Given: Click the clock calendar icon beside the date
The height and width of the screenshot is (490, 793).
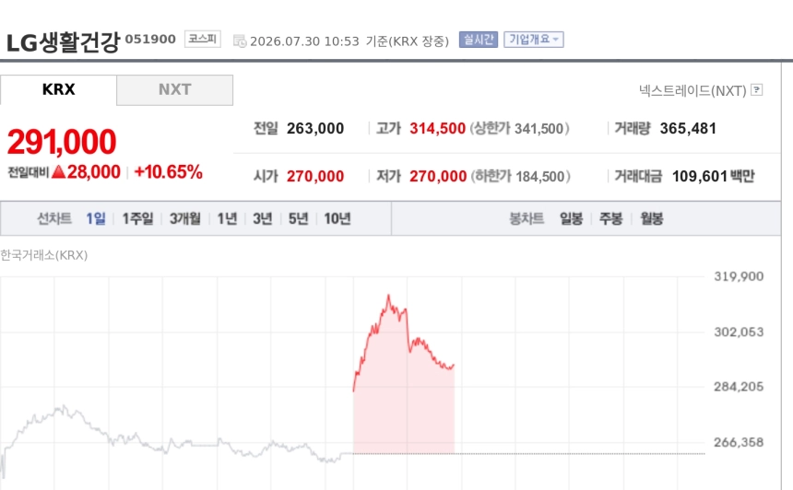Looking at the screenshot, I should (x=240, y=41).
